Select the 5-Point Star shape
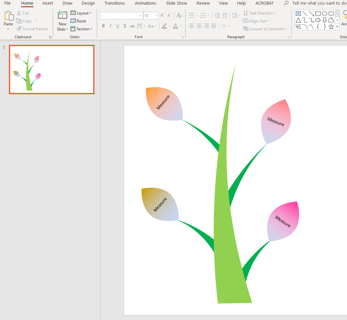 pyautogui.click(x=331, y=27)
